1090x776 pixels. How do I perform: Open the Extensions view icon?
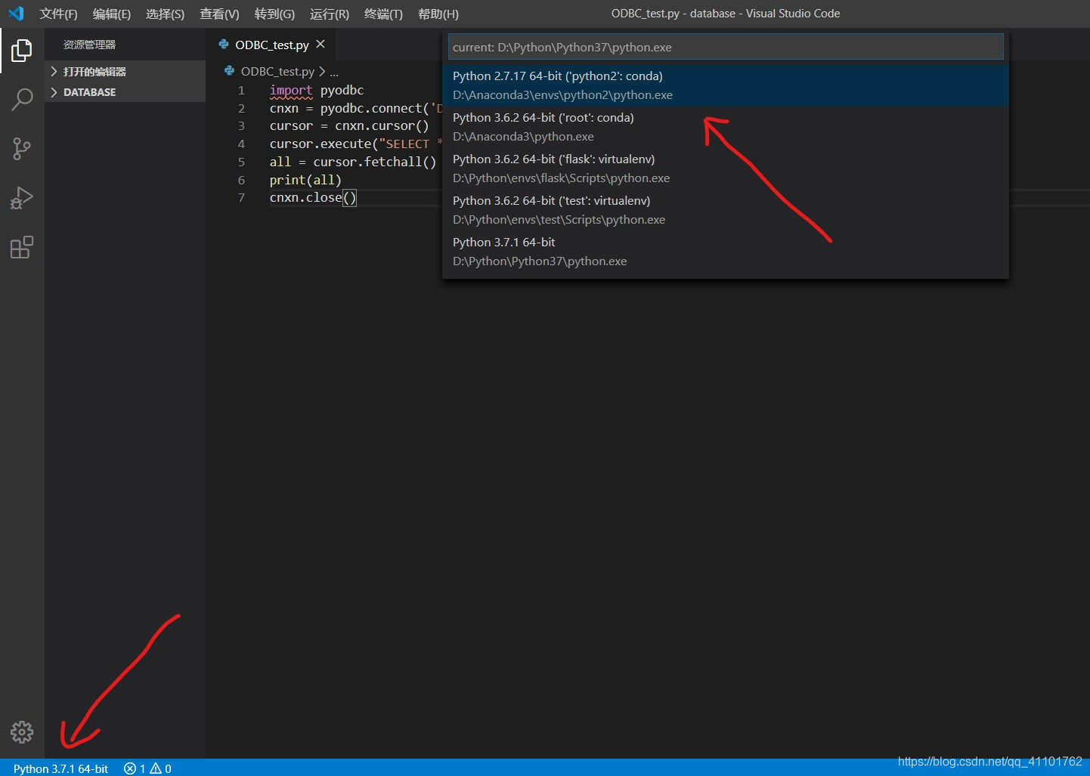click(x=21, y=246)
